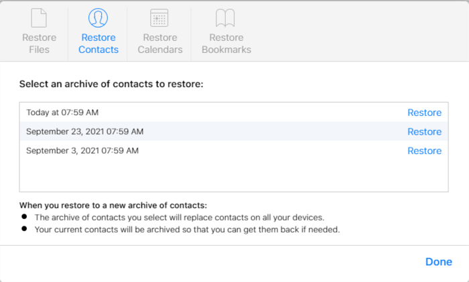Restore the September 23, 2021 archive
Viewport: 469px width, 282px height.
pyautogui.click(x=424, y=132)
